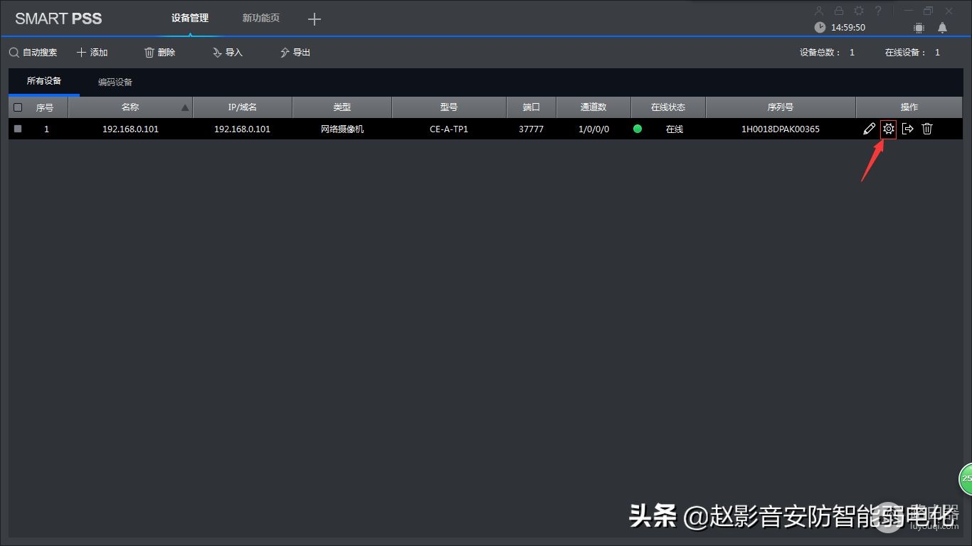
Task: Open system settings gear in title bar
Action: [x=859, y=11]
